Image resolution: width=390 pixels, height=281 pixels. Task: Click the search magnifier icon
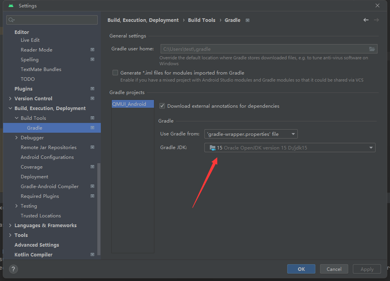point(11,20)
